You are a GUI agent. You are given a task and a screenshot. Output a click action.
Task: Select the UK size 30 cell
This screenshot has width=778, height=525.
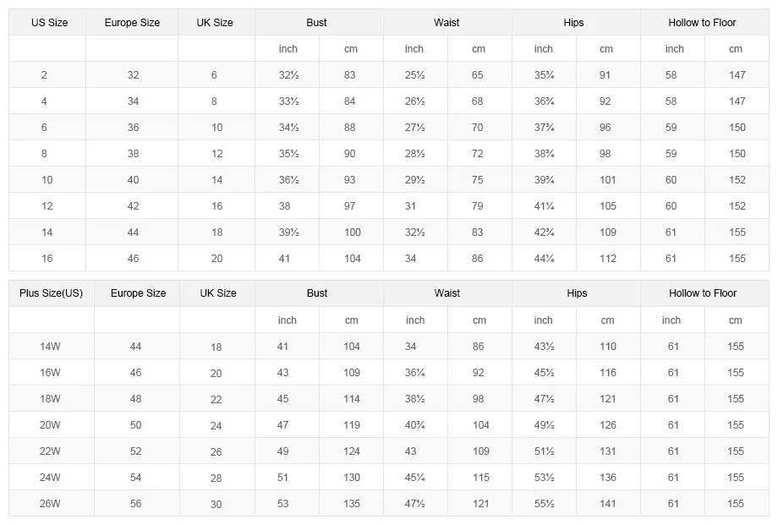pos(216,504)
